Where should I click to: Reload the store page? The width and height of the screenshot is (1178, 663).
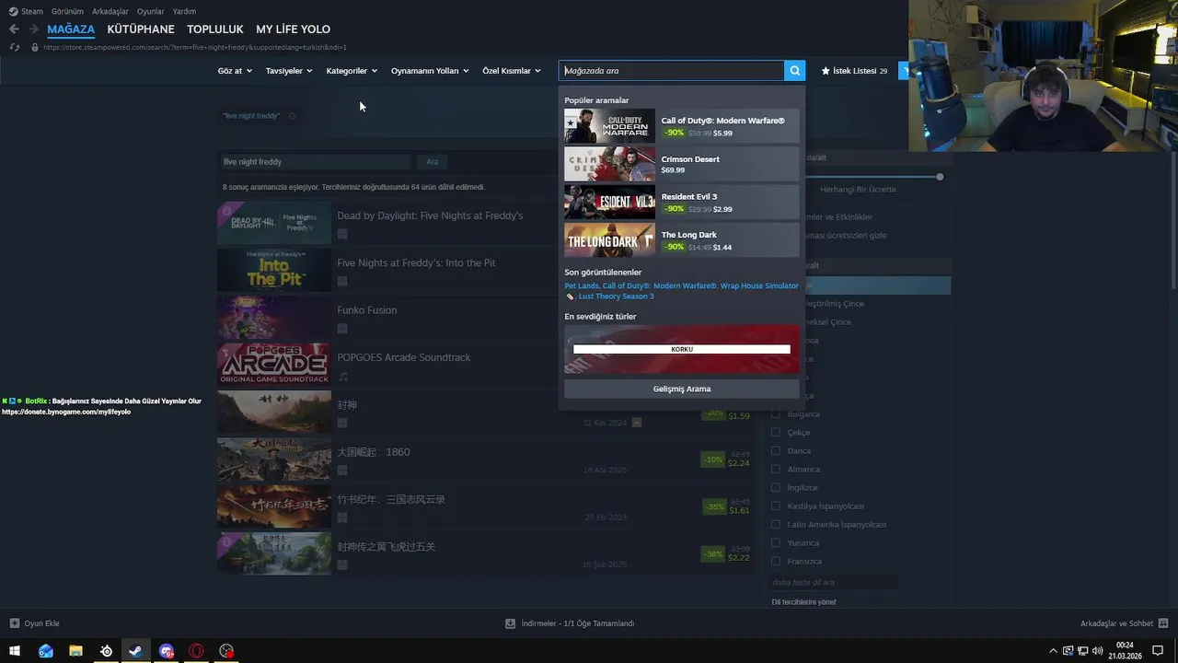click(x=14, y=47)
